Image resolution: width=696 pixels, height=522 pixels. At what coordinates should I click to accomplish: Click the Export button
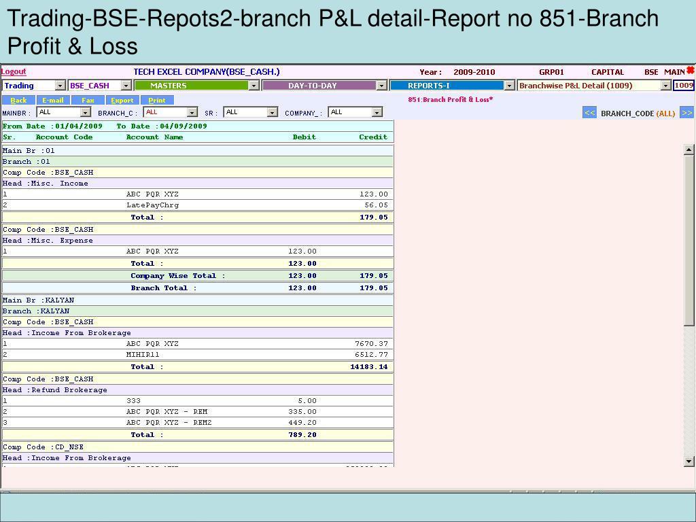pos(122,101)
